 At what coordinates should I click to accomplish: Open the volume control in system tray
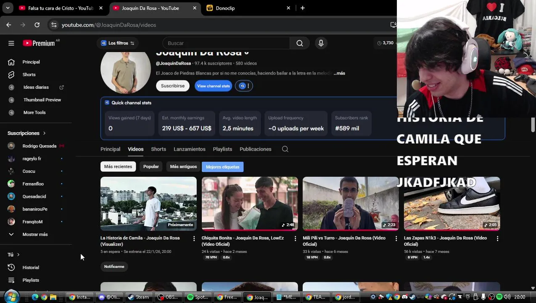(507, 297)
